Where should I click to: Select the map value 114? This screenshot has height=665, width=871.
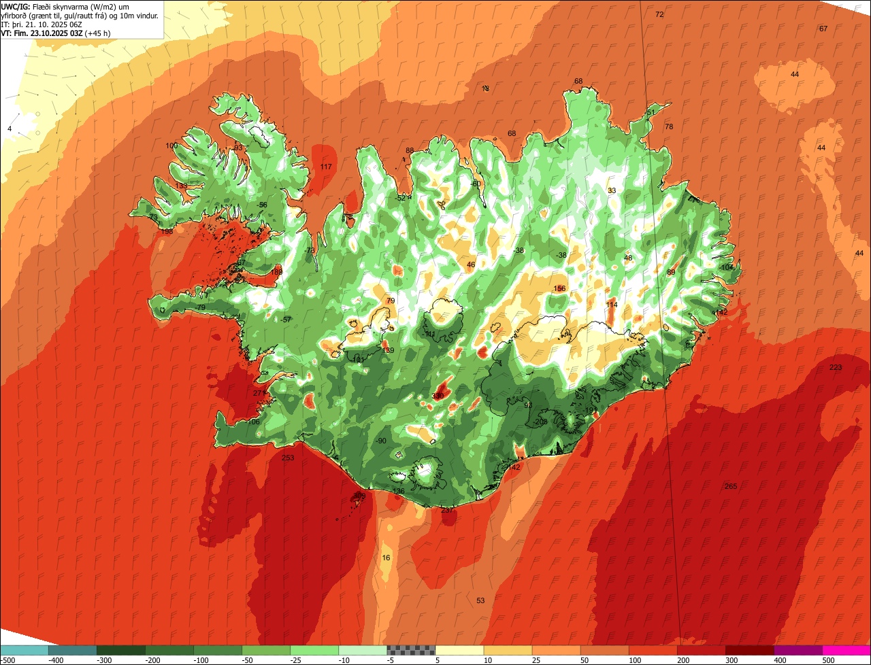click(612, 305)
